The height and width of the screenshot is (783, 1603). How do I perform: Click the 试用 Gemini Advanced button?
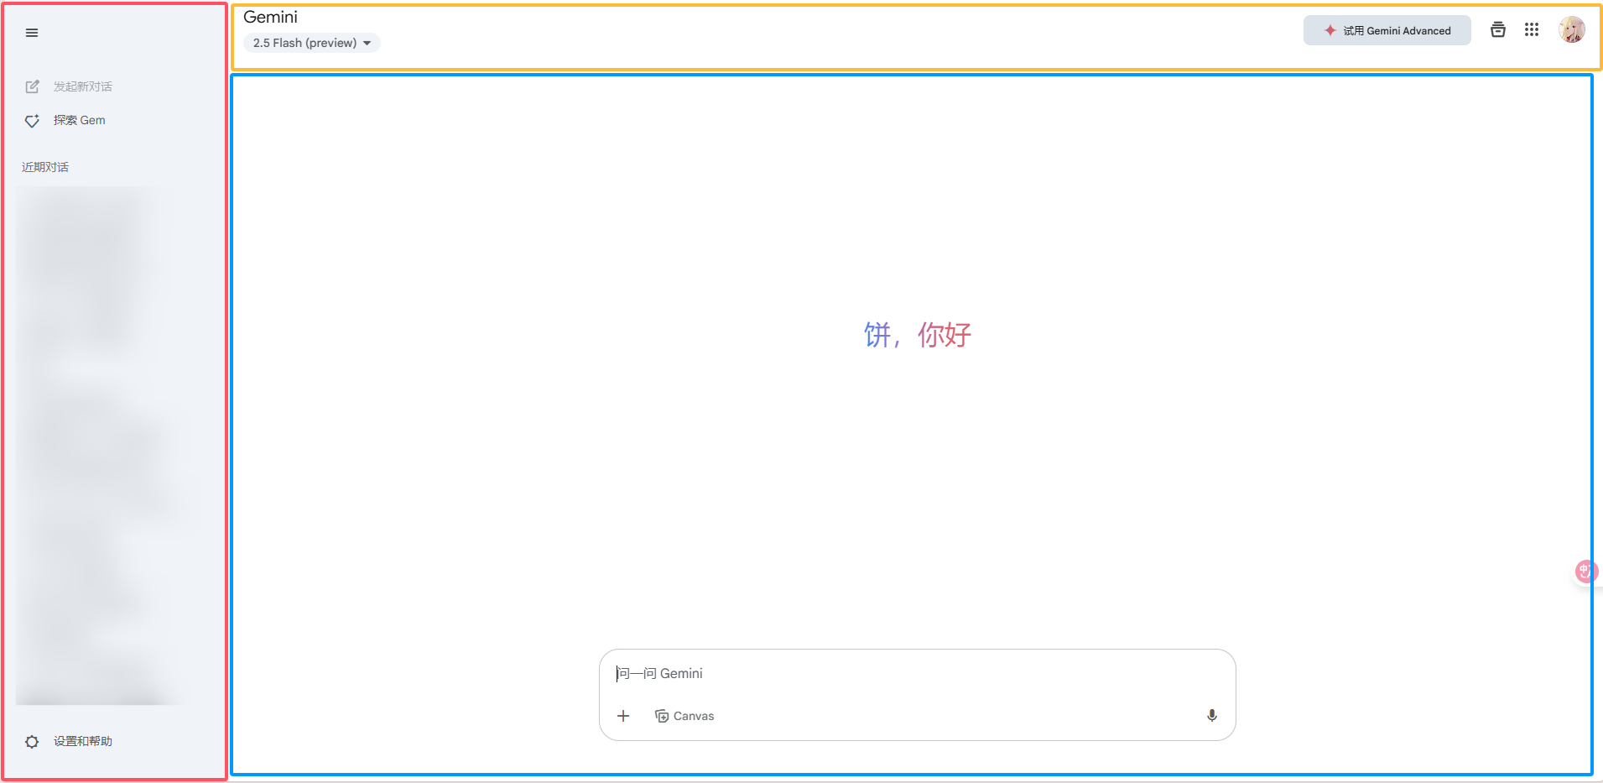pyautogui.click(x=1387, y=30)
